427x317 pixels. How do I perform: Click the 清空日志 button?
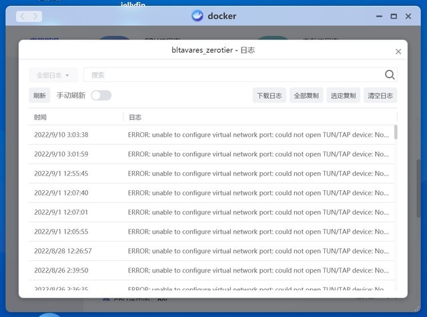(x=380, y=95)
